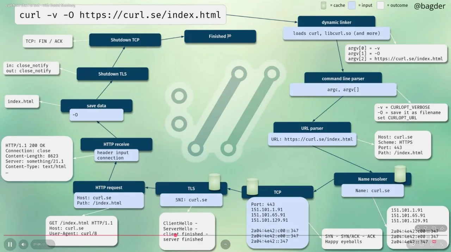The height and width of the screenshot is (252, 451).
Task: Click the in: close_notify line
Action: pyautogui.click(x=27, y=65)
